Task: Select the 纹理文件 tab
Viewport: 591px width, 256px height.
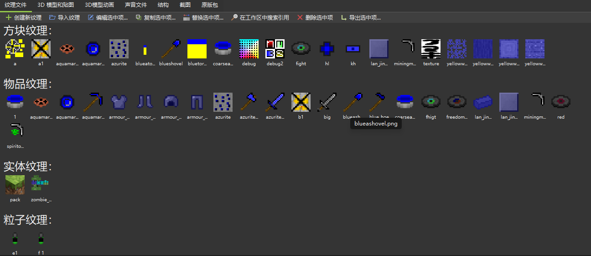Action: point(16,5)
